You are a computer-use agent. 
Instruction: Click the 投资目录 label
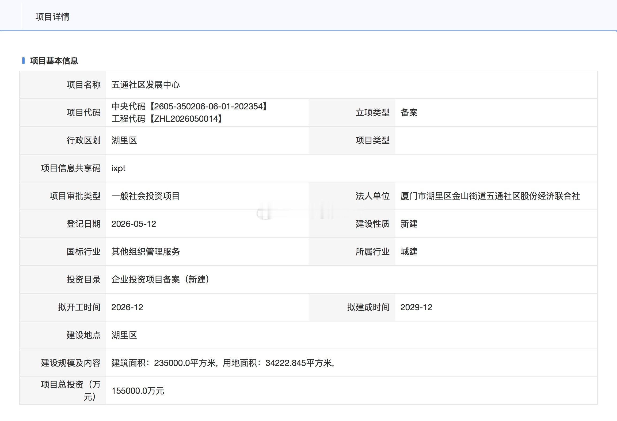[x=83, y=280]
